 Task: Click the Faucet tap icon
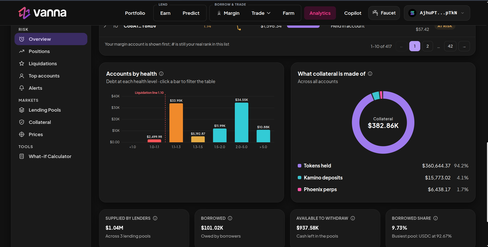click(375, 13)
